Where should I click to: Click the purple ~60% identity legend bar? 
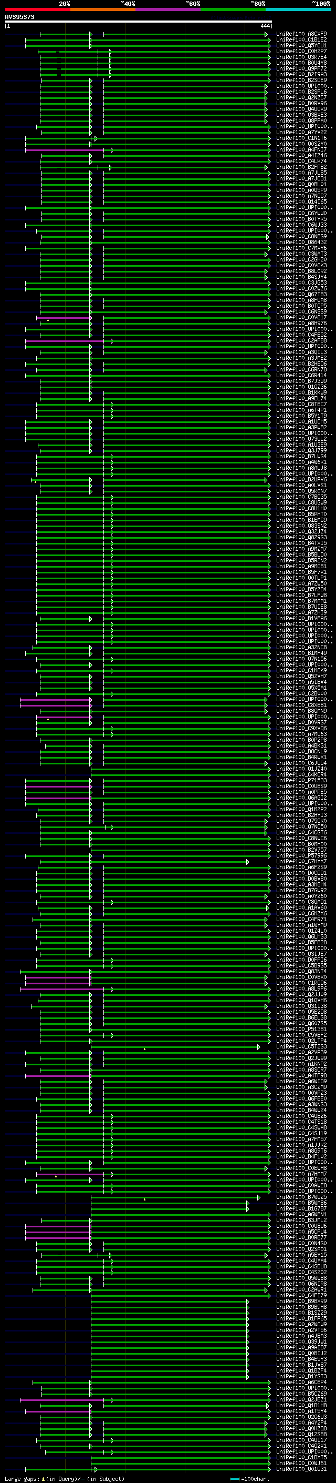click(x=169, y=10)
